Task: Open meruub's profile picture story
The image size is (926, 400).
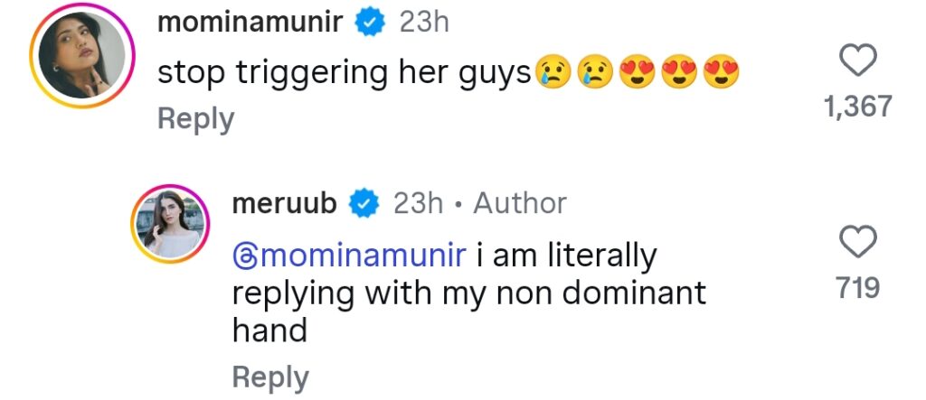Action: pos(170,224)
